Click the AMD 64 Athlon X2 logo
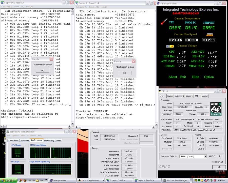228x183 pixels. 216,109
